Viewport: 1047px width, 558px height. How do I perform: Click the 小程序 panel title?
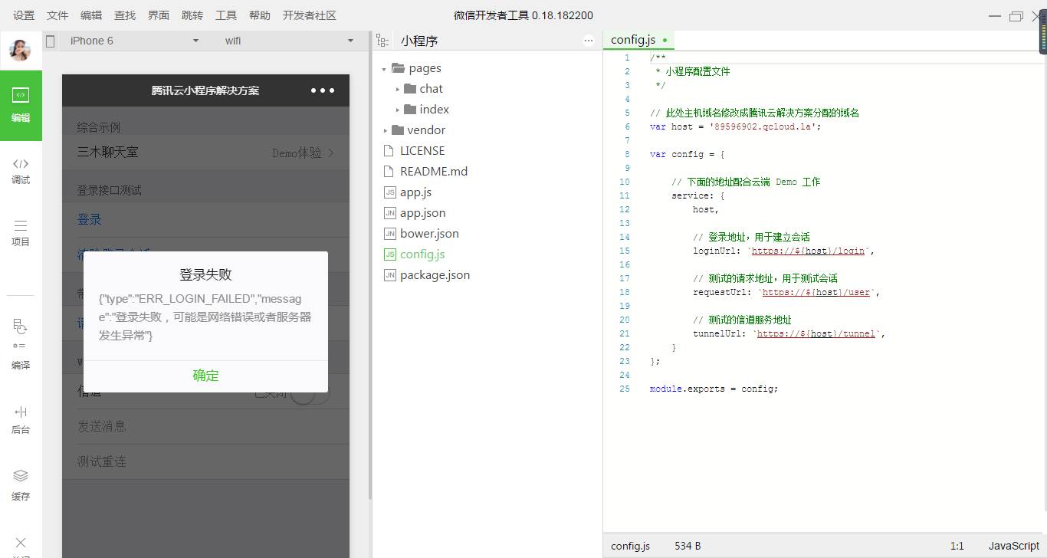point(419,41)
